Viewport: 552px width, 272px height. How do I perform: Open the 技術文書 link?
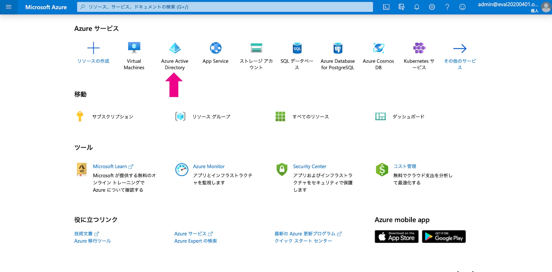87,234
